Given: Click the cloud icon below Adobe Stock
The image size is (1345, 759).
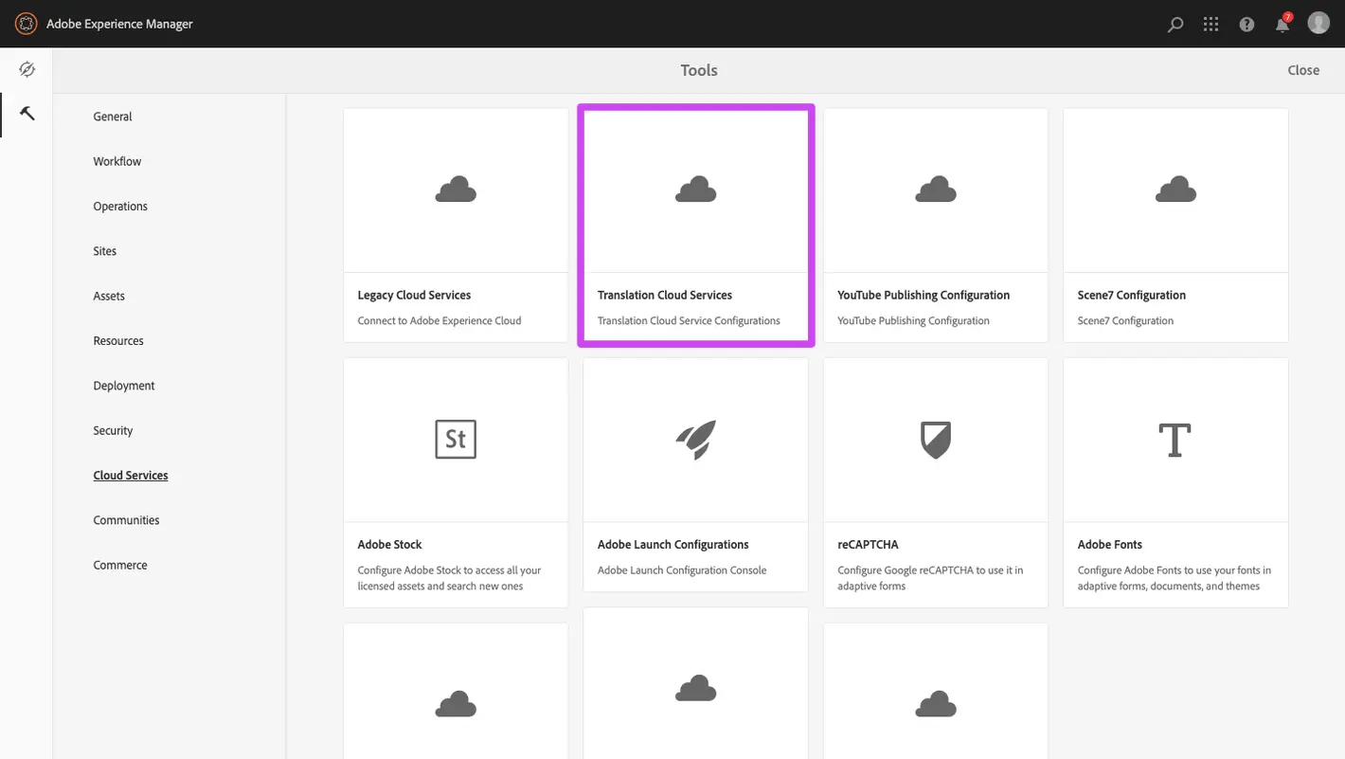Looking at the screenshot, I should pyautogui.click(x=456, y=704).
